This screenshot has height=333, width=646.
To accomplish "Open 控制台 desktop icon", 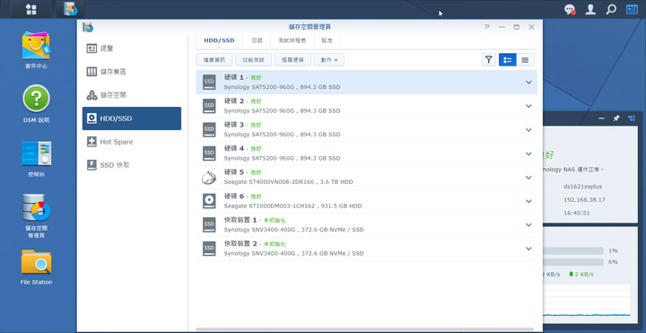I will (36, 159).
